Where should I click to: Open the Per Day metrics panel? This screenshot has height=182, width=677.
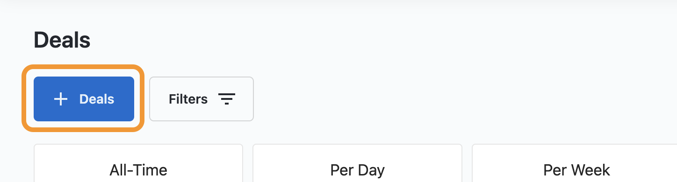[358, 163]
